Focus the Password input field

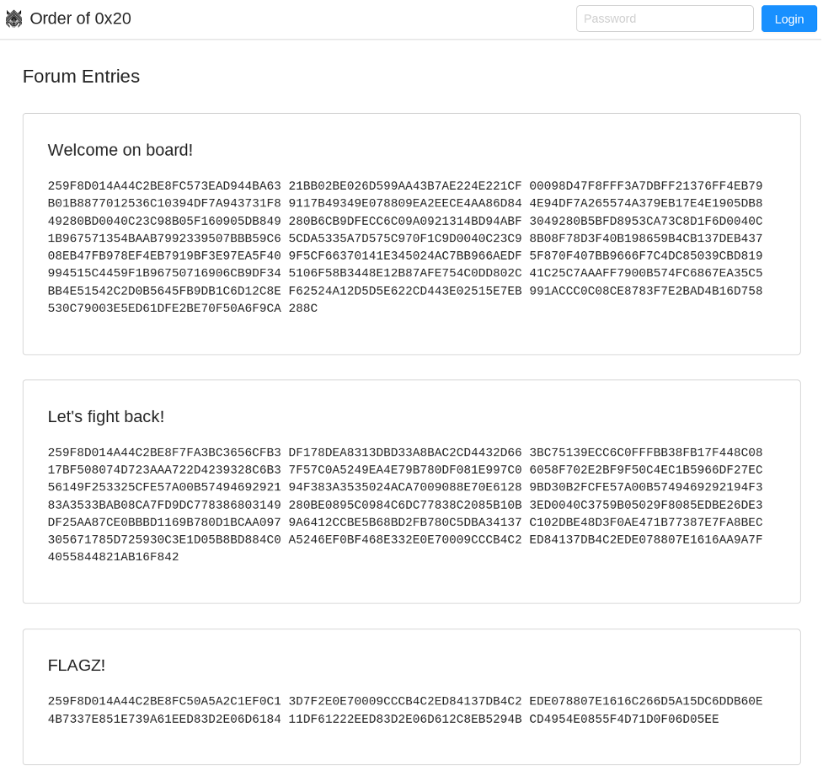click(x=664, y=19)
